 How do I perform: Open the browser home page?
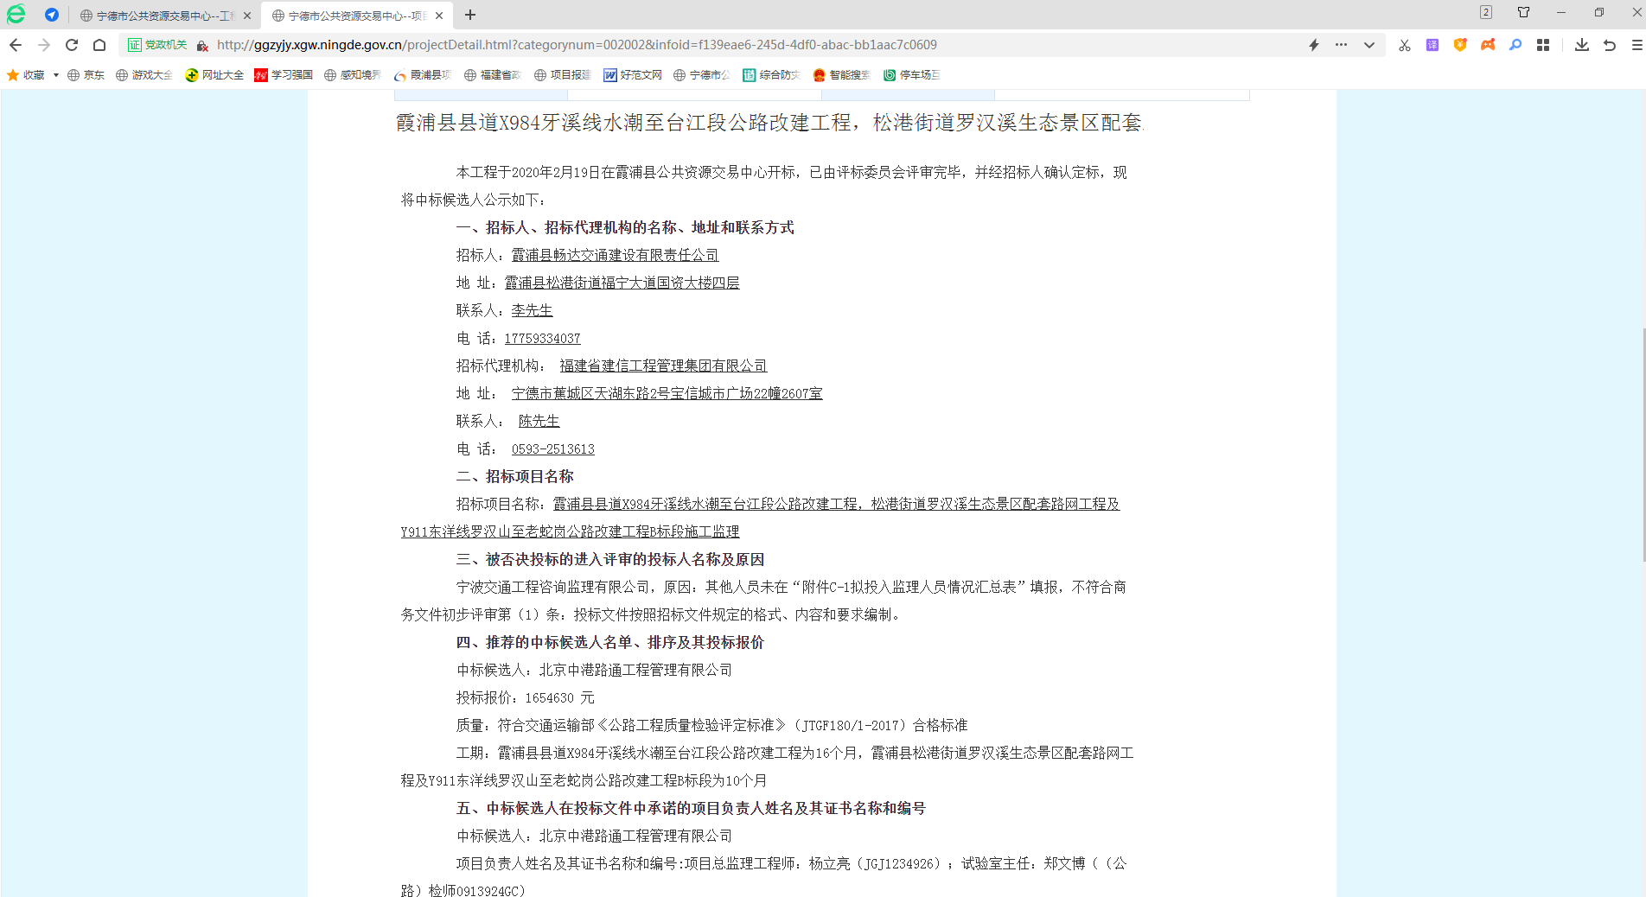[99, 45]
